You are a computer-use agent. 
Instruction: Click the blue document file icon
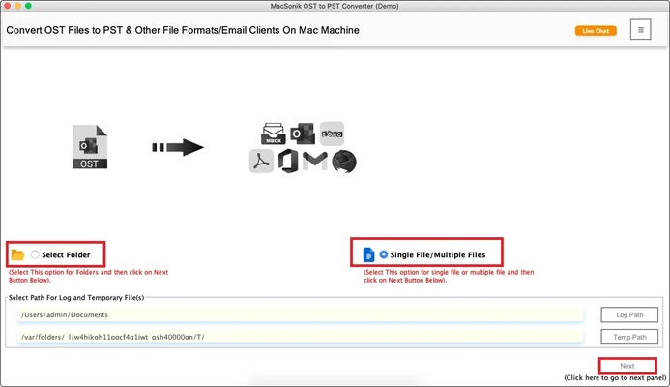tap(368, 254)
